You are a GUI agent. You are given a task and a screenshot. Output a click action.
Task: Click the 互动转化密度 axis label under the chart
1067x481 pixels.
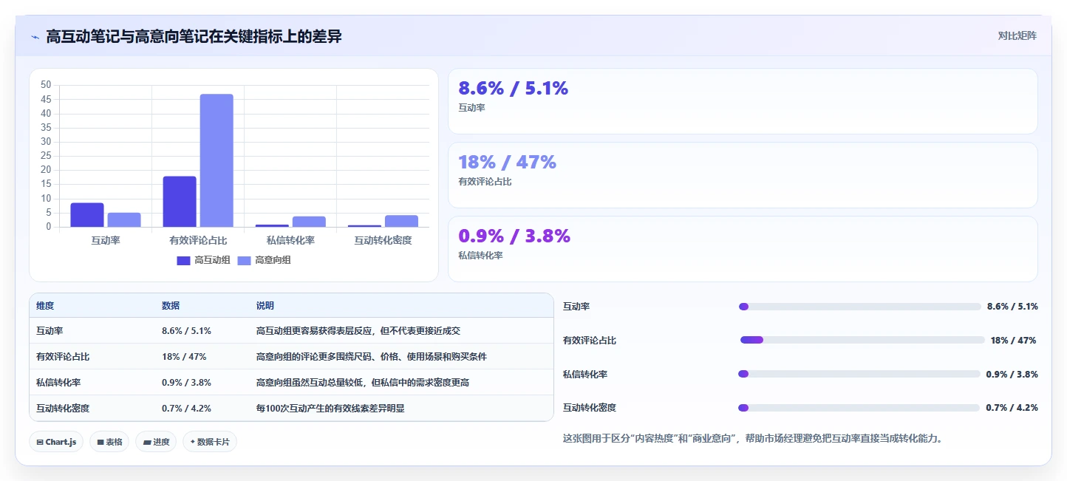(x=383, y=241)
